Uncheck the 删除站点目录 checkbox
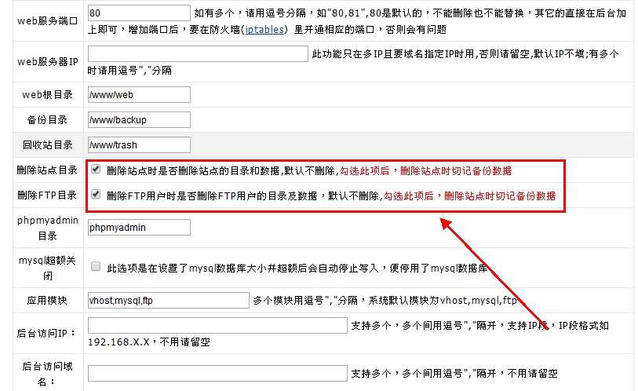 pyautogui.click(x=96, y=170)
